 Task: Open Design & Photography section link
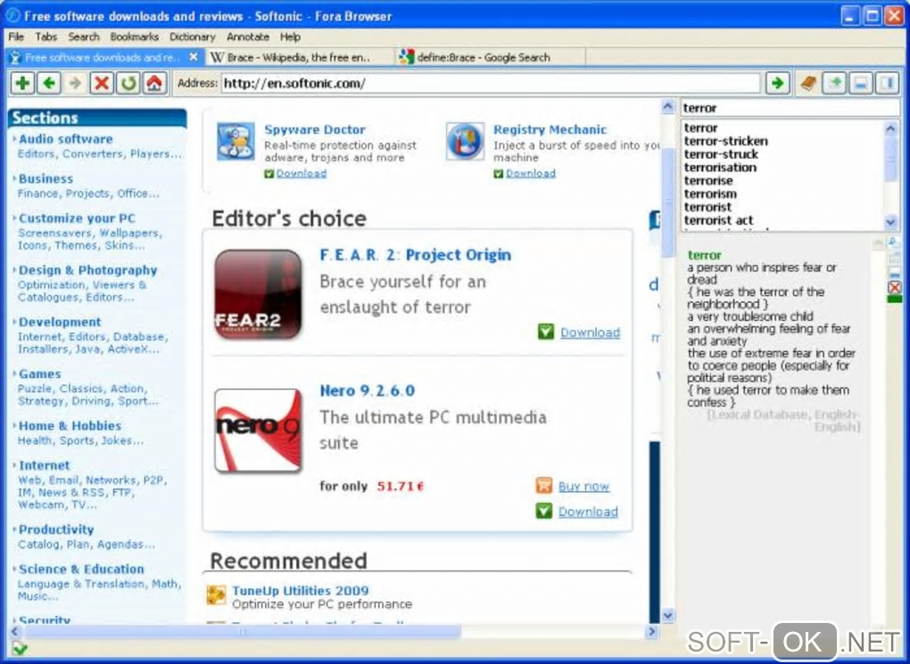point(87,270)
